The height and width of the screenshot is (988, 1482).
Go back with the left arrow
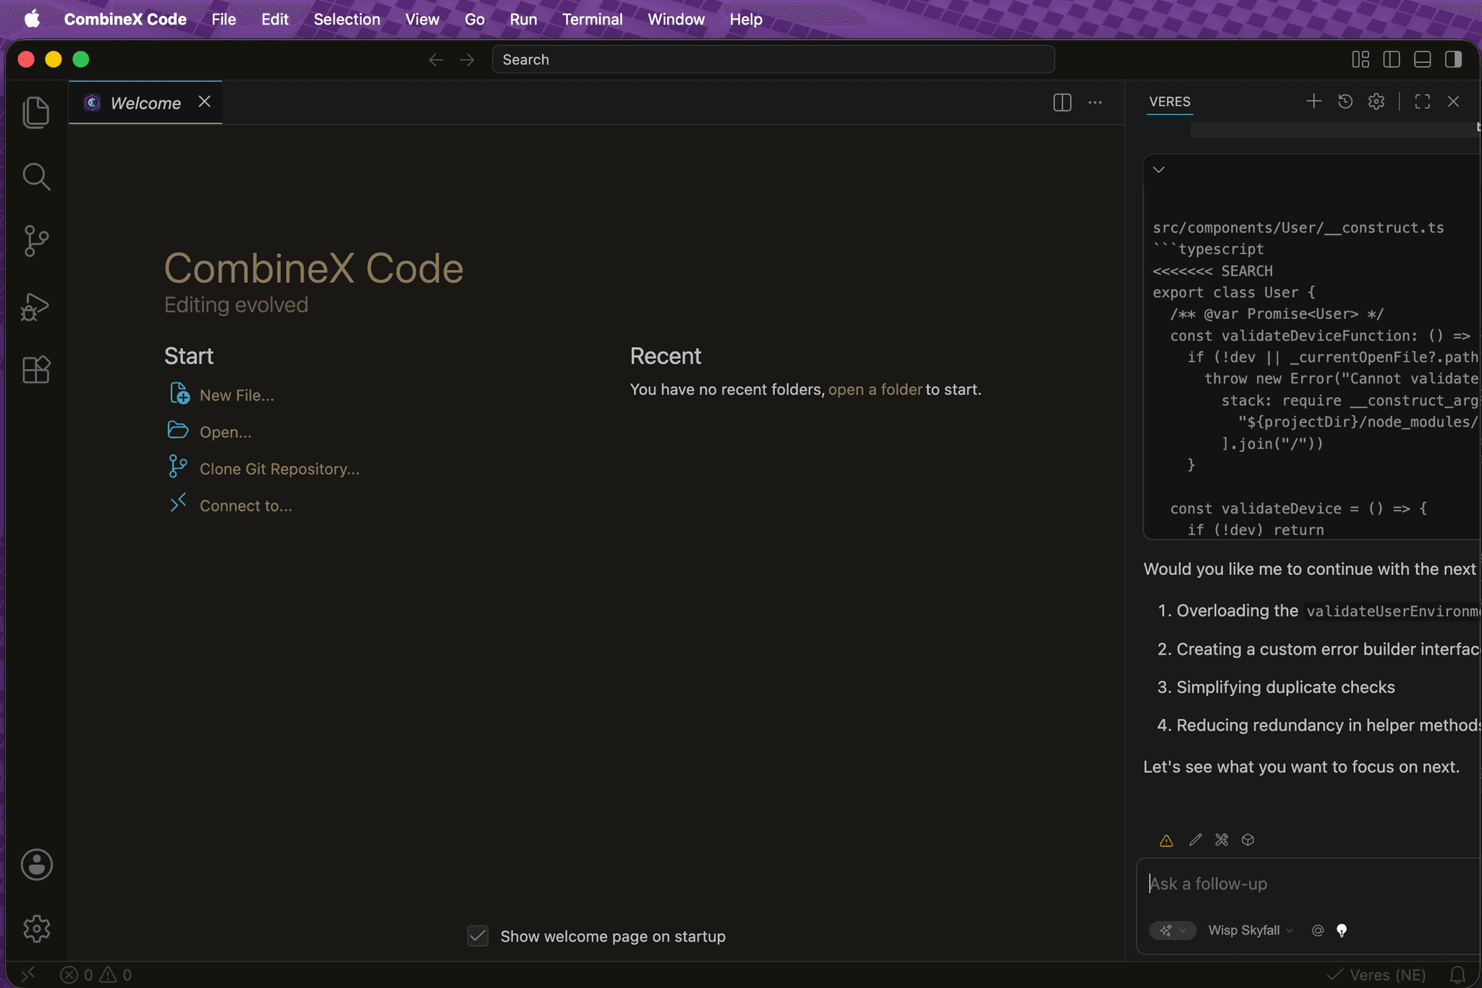[x=436, y=60]
